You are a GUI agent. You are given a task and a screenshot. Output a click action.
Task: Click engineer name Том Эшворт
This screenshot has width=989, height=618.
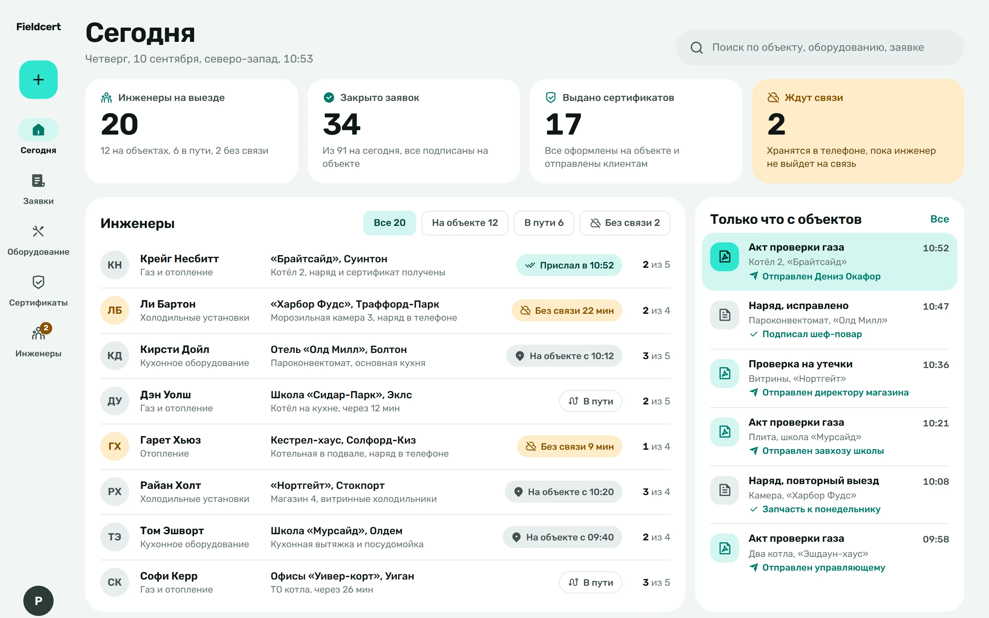point(172,530)
